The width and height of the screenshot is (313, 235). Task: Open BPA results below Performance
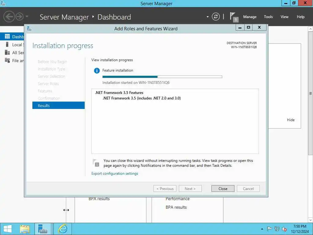click(176, 207)
